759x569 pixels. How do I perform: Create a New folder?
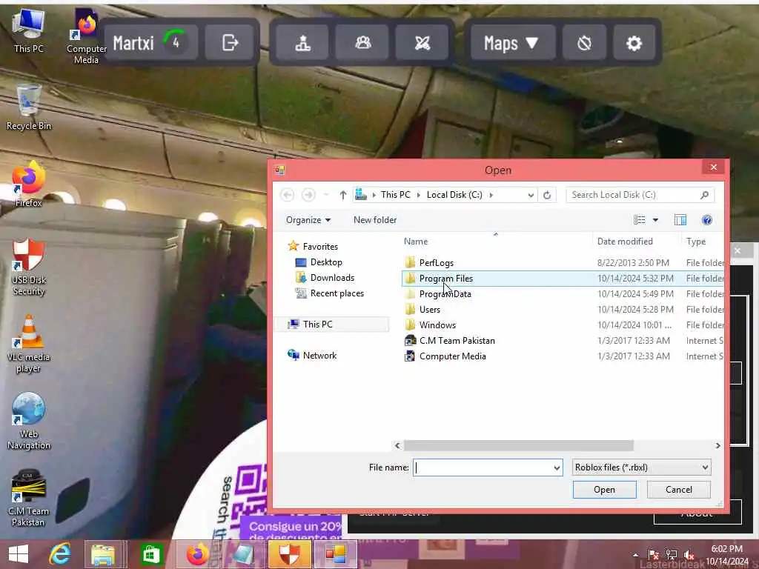(374, 219)
